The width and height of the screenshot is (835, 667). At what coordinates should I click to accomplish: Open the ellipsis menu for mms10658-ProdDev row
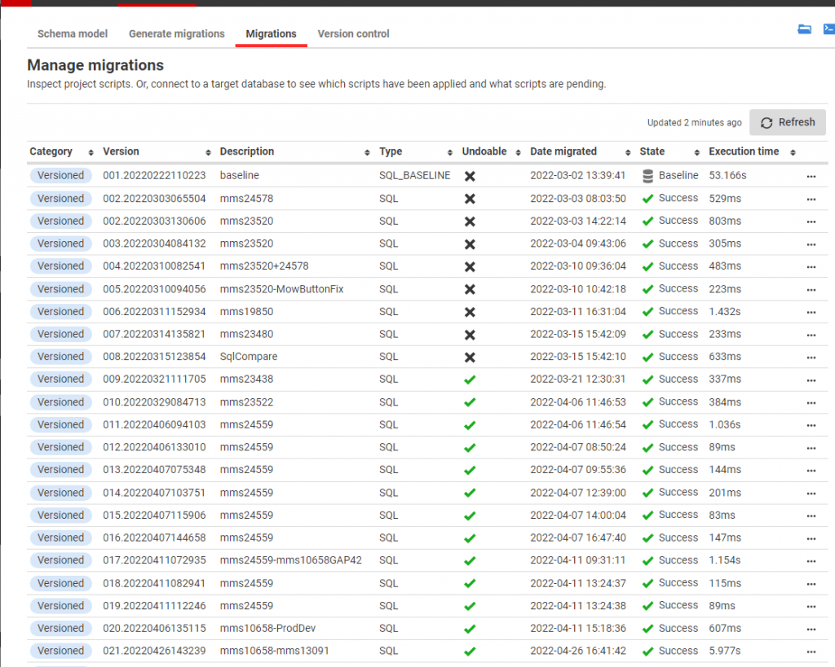[x=811, y=629]
